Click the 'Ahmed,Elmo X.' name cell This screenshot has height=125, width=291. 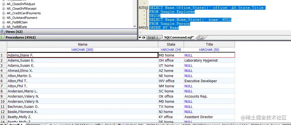83,71
